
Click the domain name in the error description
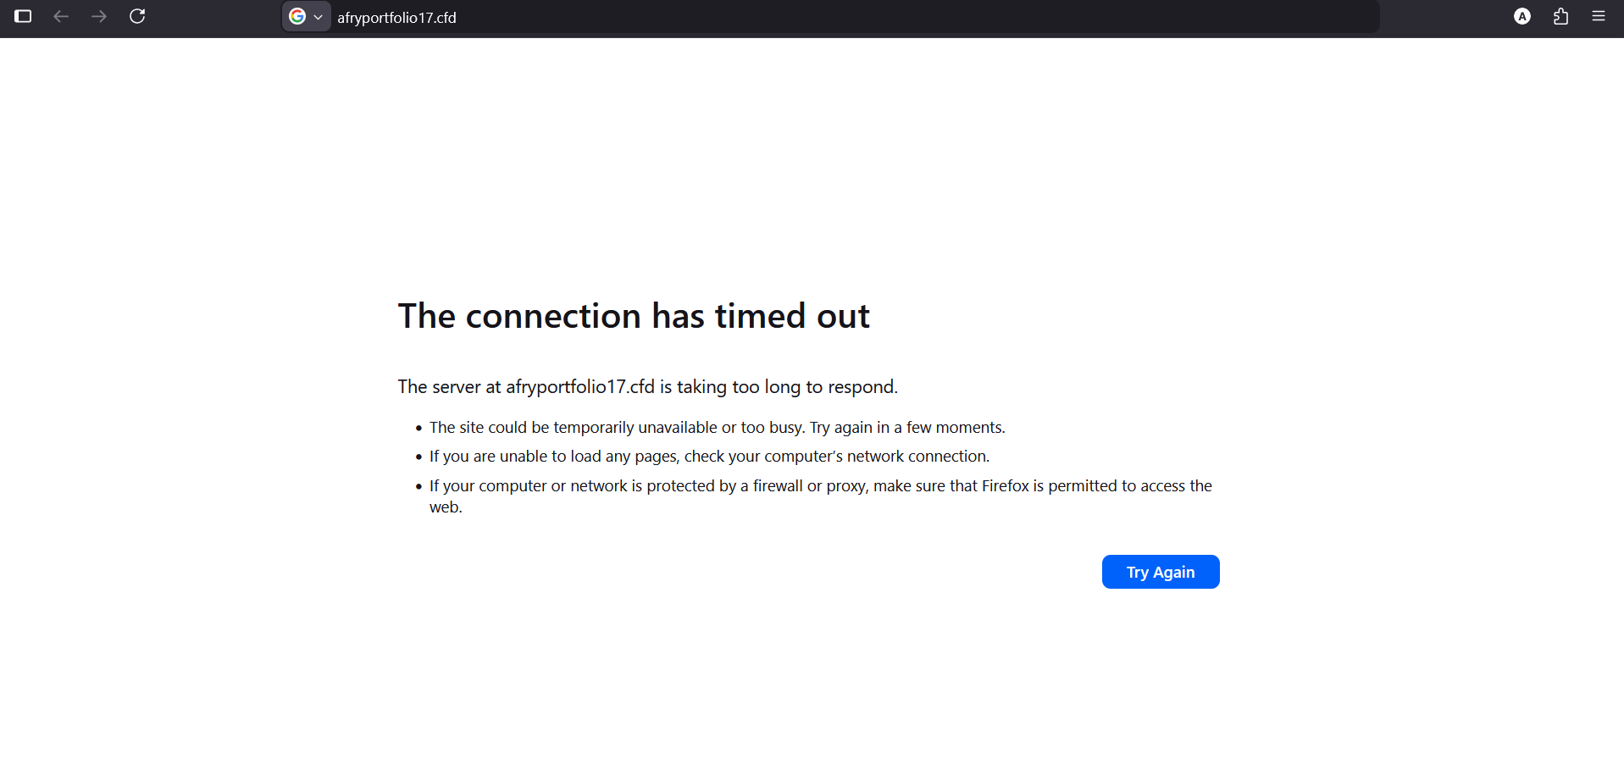click(580, 387)
